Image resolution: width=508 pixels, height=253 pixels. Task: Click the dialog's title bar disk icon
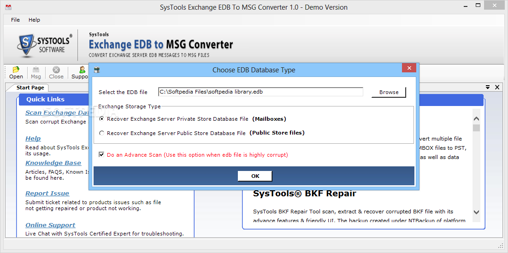[96, 70]
